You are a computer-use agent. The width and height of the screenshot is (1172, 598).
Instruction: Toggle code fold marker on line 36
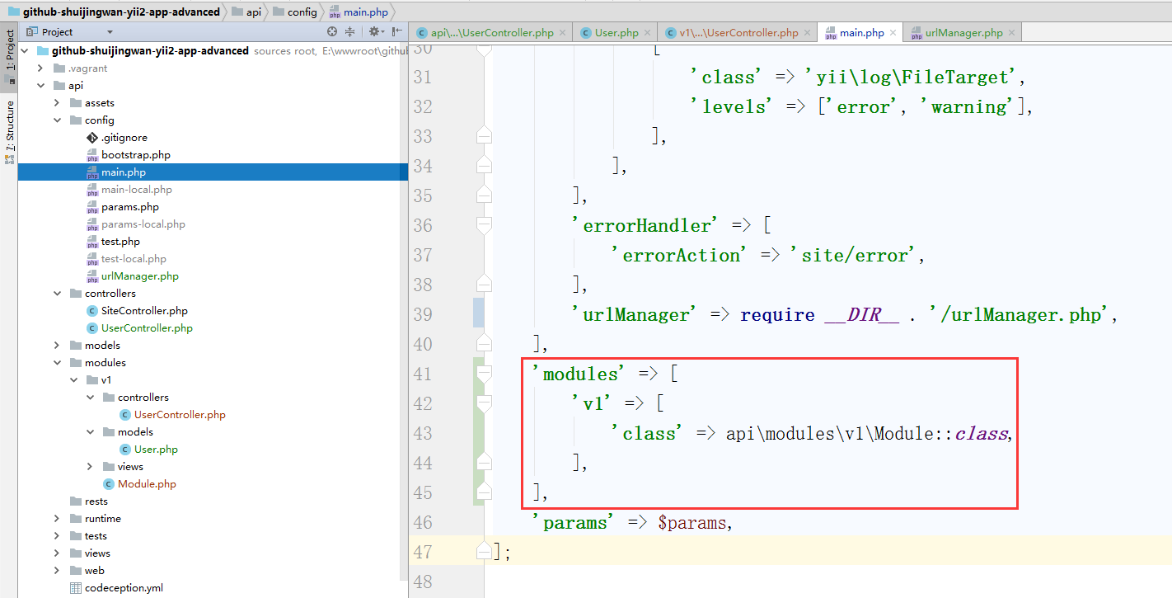pyautogui.click(x=484, y=225)
